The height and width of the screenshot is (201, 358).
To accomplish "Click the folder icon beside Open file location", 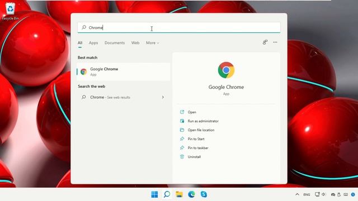I will [182, 130].
